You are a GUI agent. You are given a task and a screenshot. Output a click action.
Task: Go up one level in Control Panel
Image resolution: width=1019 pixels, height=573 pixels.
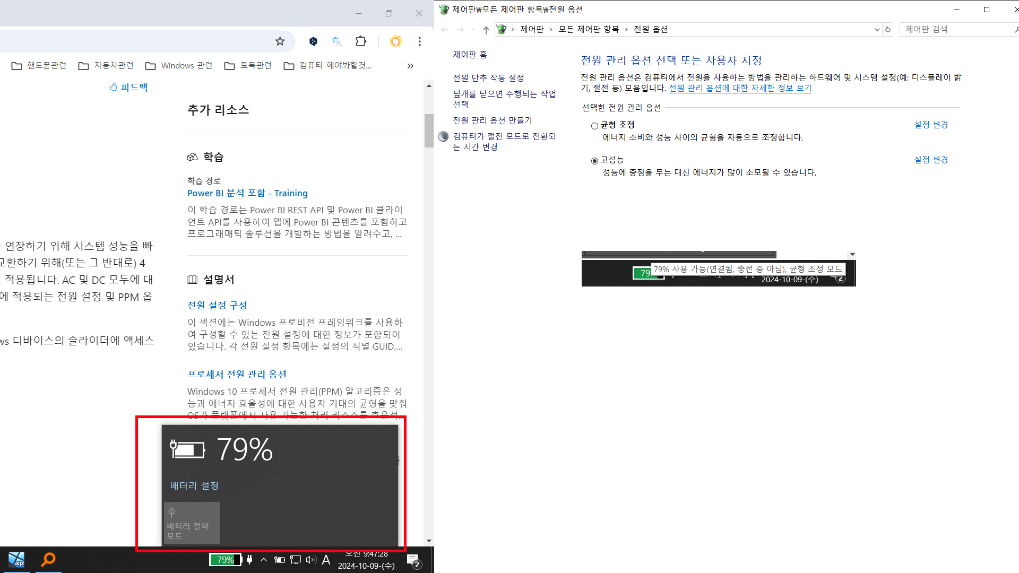[x=486, y=30]
